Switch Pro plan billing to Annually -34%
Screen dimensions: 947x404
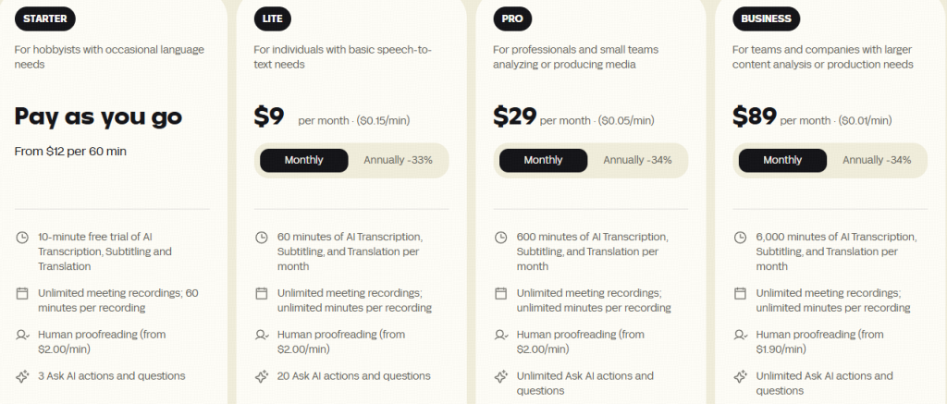coord(637,160)
